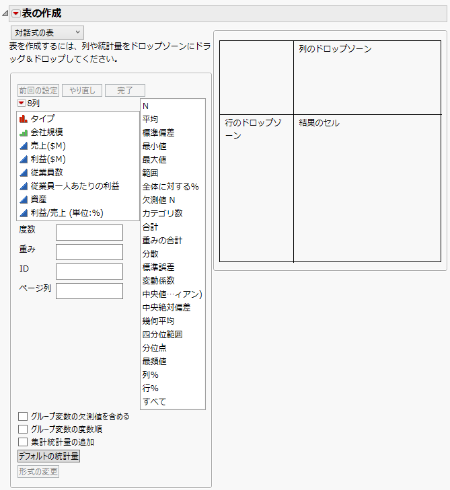Select the 最小値 statistic
This screenshot has height=490, width=450.
pos(155,147)
